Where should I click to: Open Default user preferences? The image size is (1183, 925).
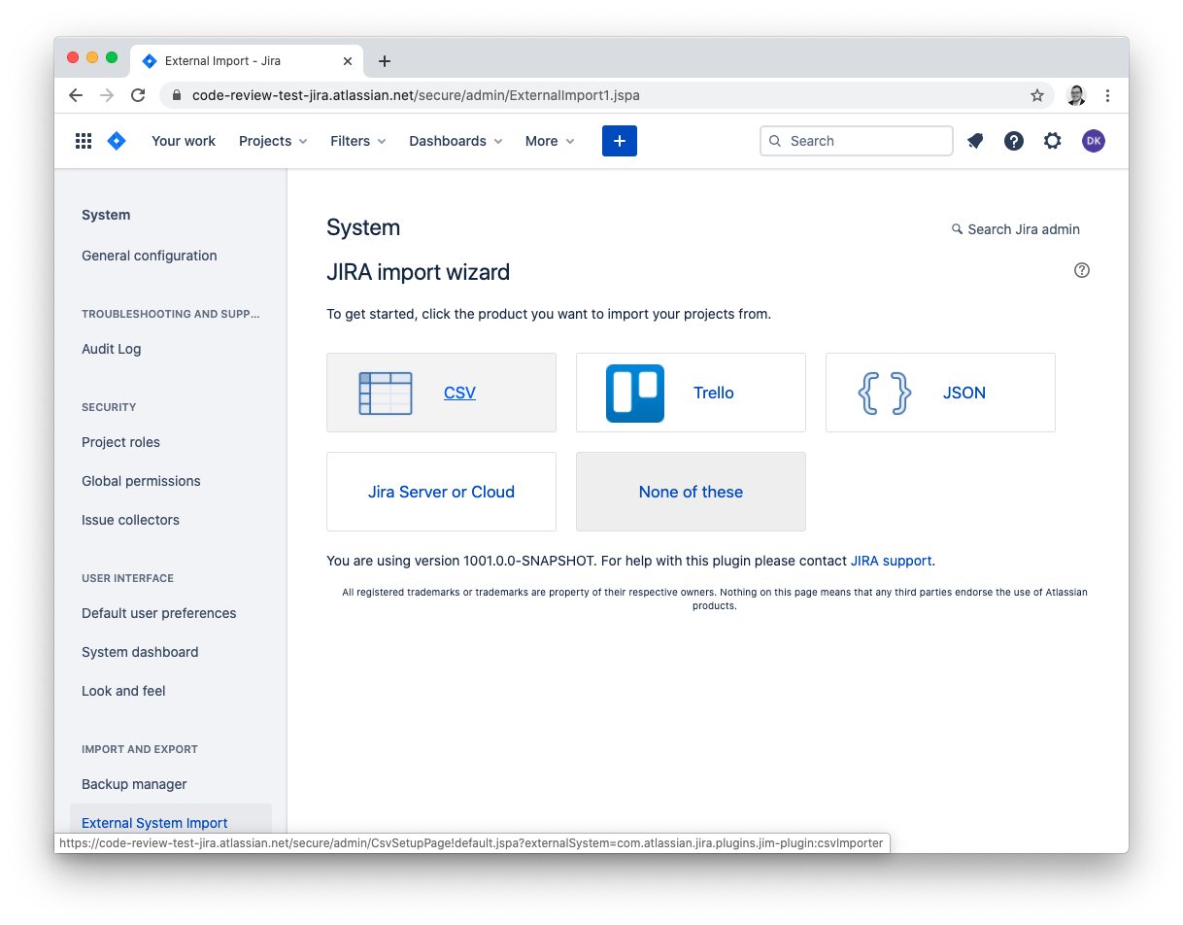159,613
